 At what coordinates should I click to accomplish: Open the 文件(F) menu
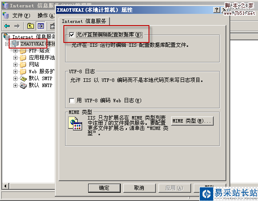click(x=21, y=16)
